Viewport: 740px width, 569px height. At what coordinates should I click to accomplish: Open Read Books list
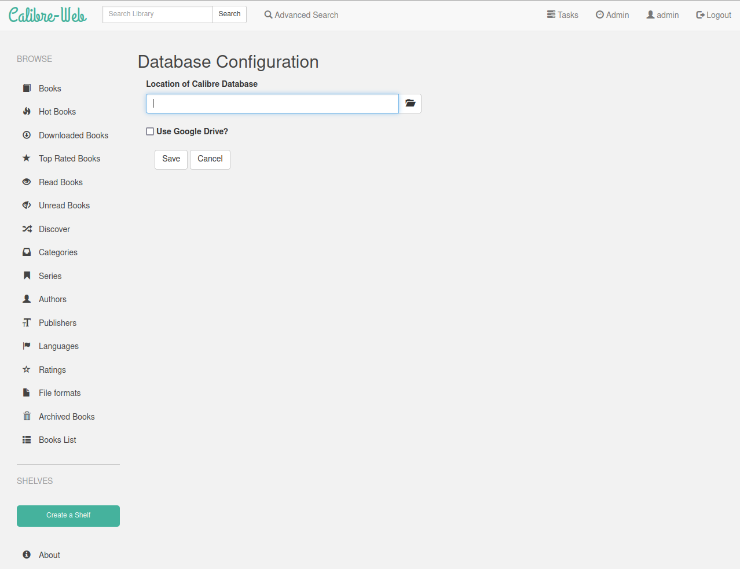(61, 182)
